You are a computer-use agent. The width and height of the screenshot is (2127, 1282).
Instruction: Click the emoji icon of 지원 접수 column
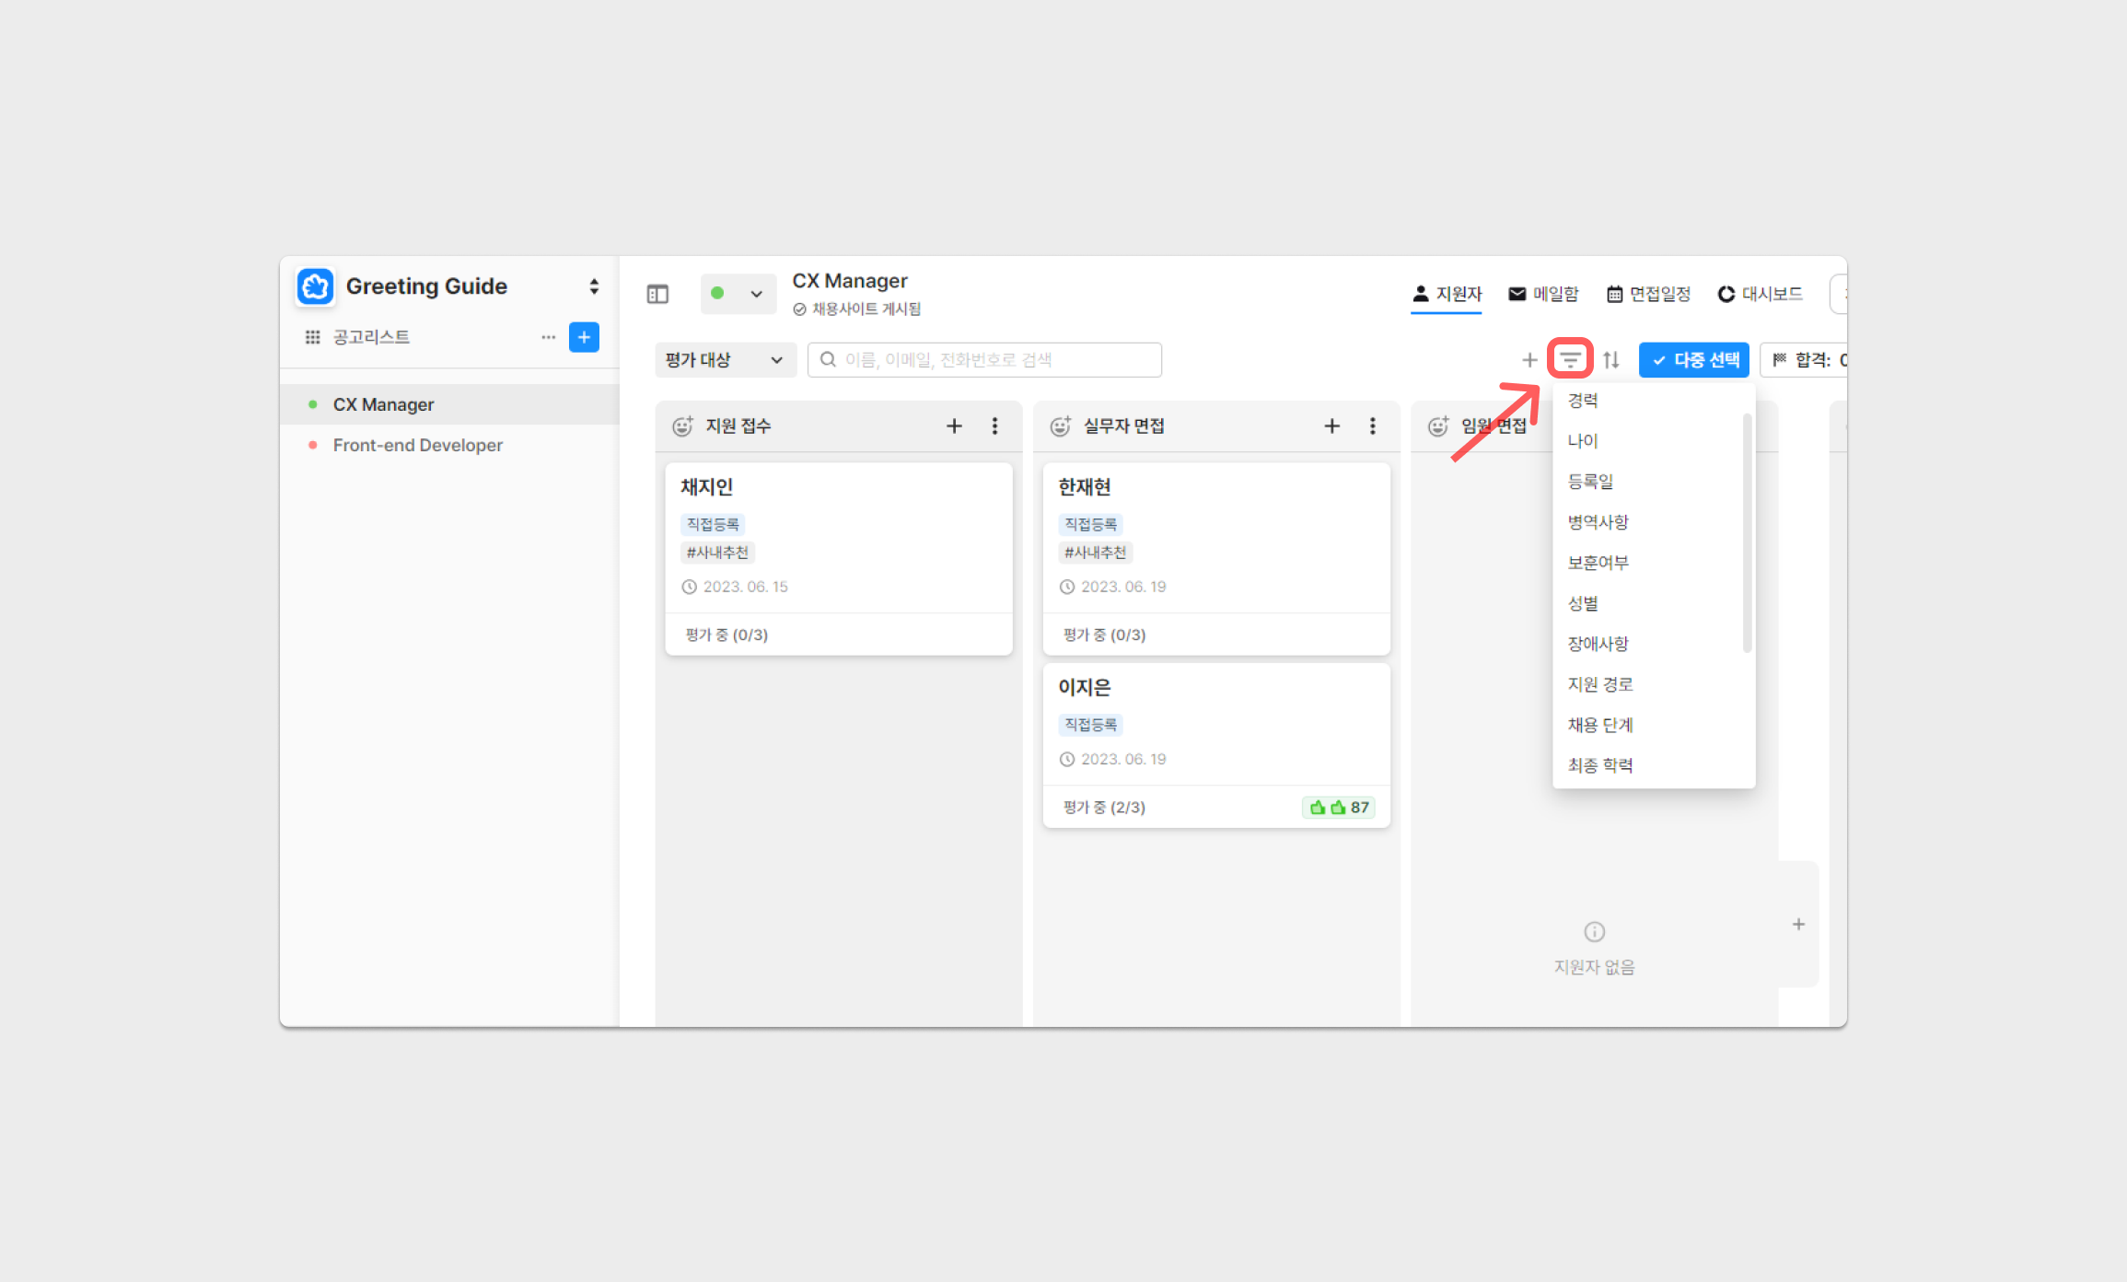coord(682,425)
